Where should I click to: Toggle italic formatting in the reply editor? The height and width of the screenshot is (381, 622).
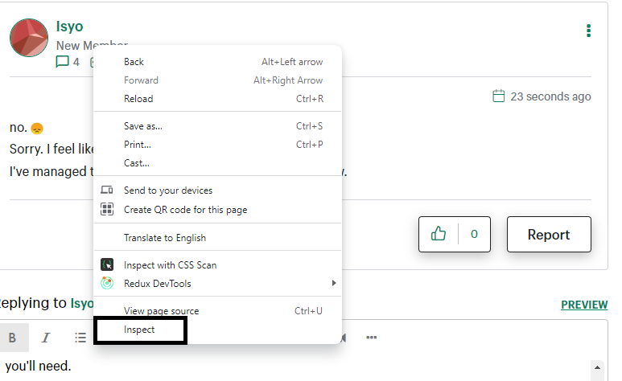tap(46, 338)
